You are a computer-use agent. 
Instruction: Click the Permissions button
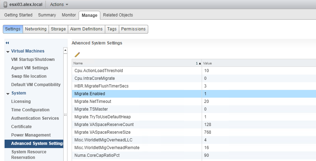click(x=133, y=29)
